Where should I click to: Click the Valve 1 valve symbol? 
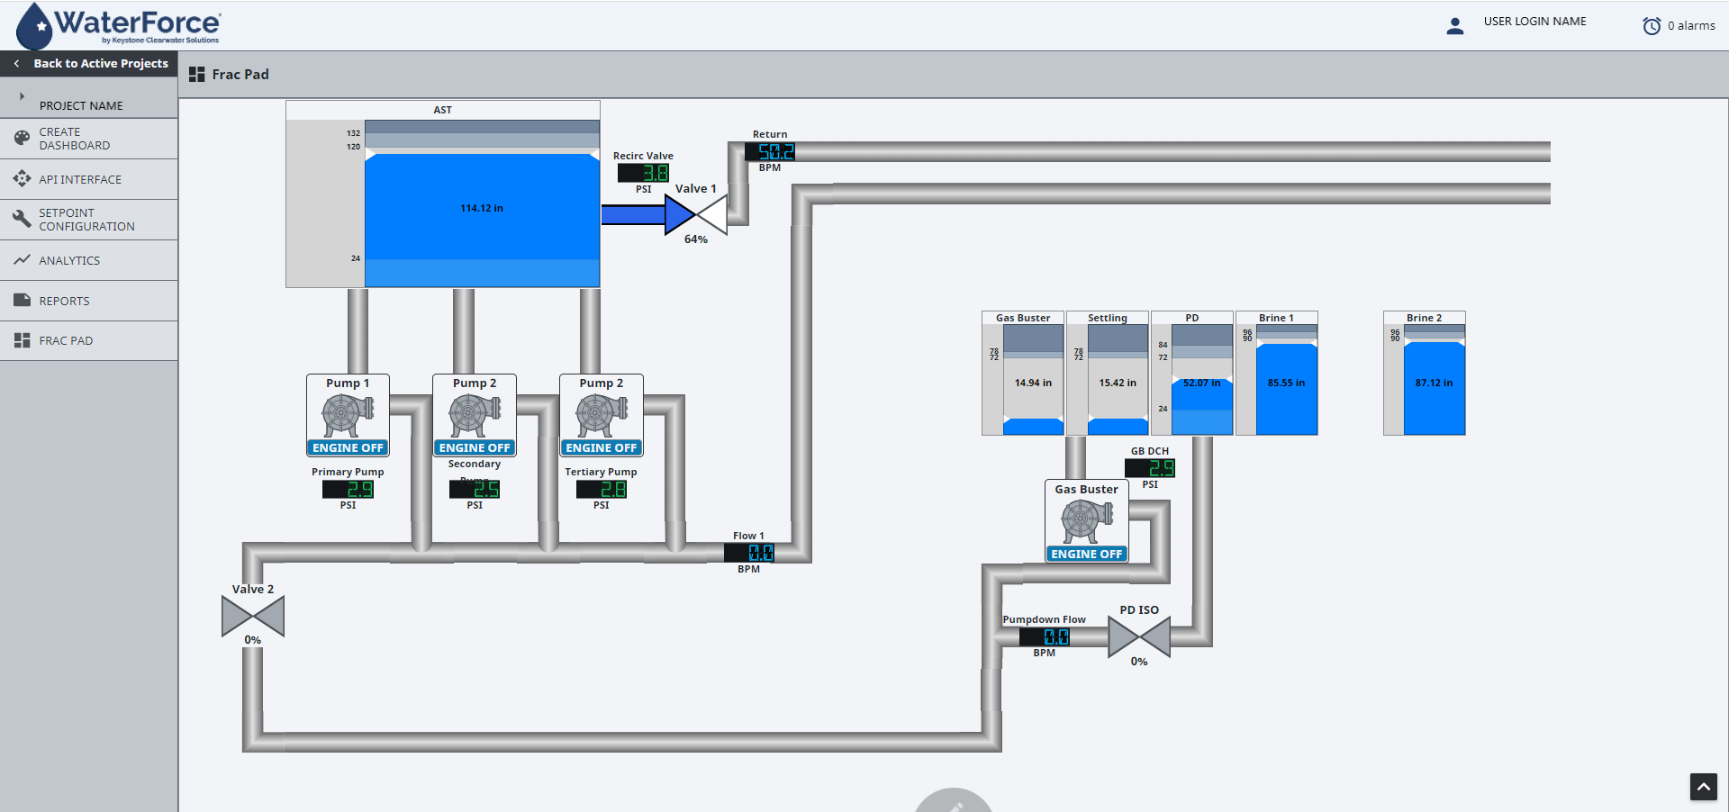coord(695,215)
